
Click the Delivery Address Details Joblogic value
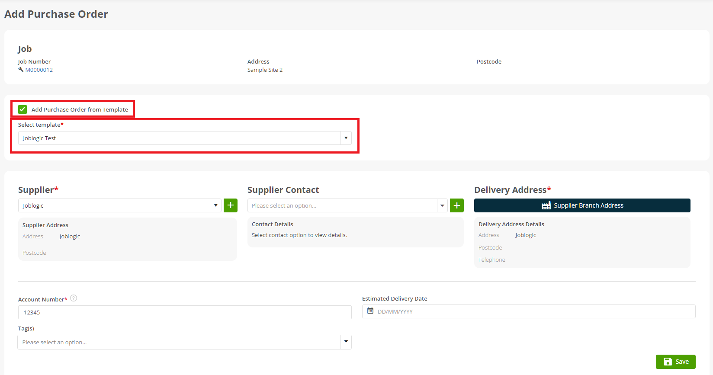[526, 235]
